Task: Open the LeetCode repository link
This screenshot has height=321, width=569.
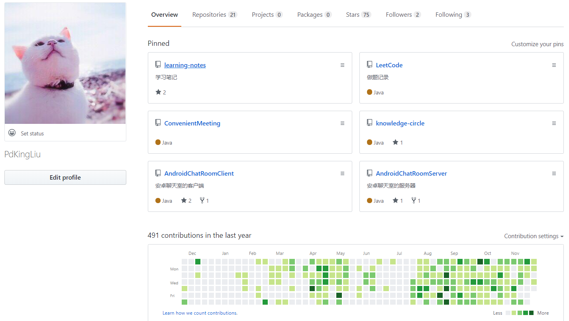Action: pos(389,65)
